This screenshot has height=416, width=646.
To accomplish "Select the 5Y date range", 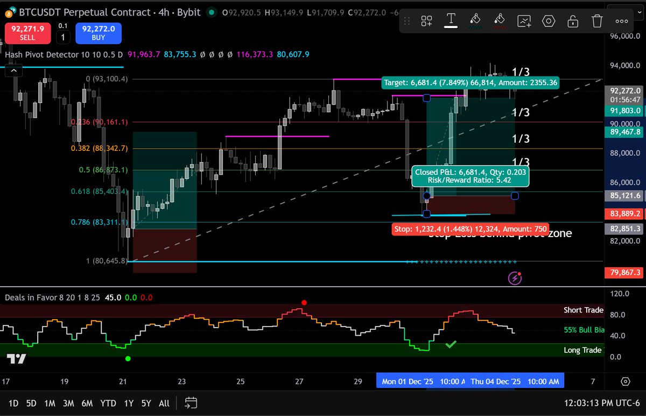I will coord(146,403).
